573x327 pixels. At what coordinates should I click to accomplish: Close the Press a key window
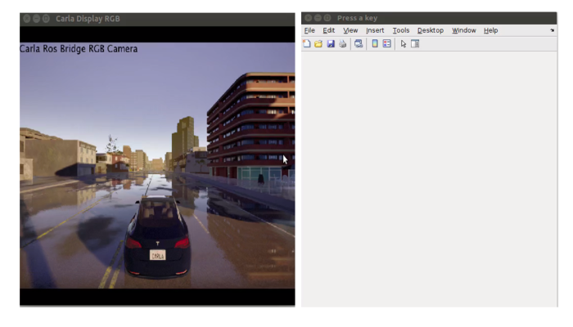pyautogui.click(x=308, y=18)
